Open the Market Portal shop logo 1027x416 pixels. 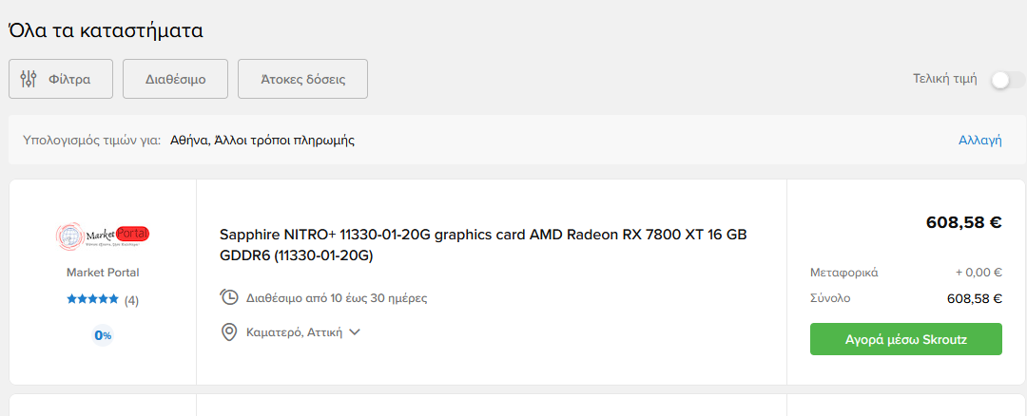103,235
